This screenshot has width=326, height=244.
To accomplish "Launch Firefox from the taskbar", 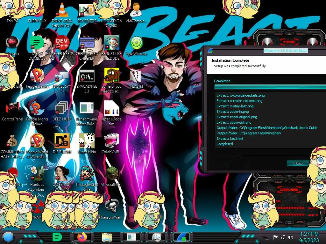I will 82,237.
